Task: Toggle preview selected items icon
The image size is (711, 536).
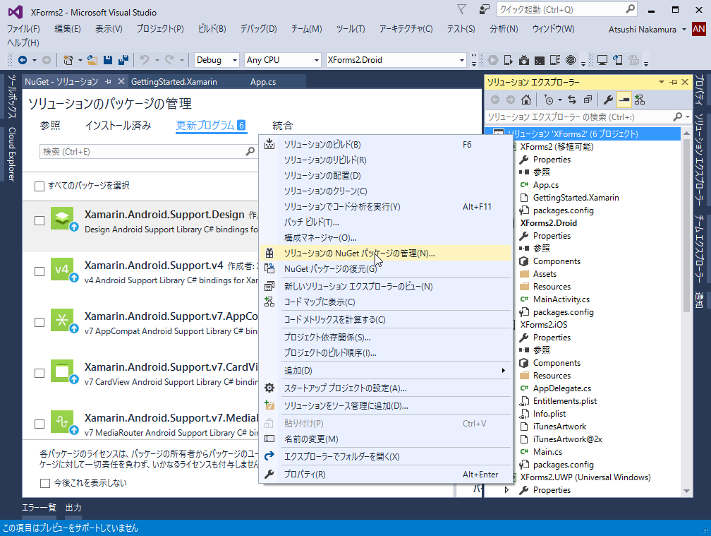Action: pyautogui.click(x=624, y=100)
